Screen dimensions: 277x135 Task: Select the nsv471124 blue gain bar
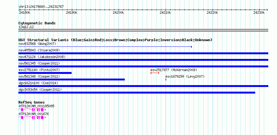(143, 60)
